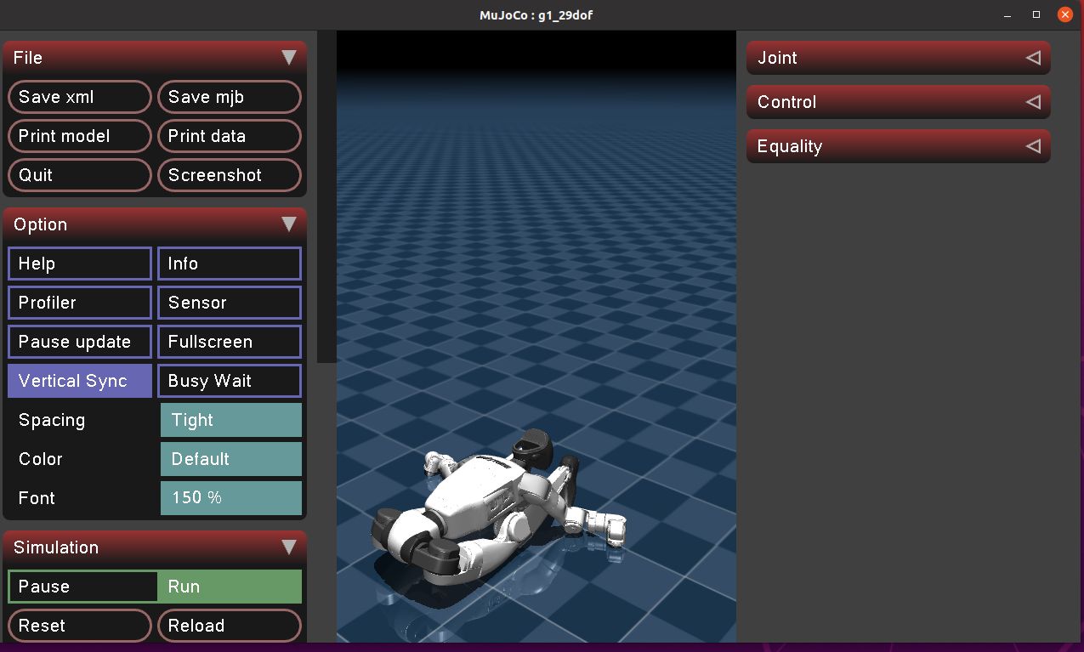Take a Screenshot of the scene
This screenshot has width=1084, height=652.
pyautogui.click(x=230, y=175)
